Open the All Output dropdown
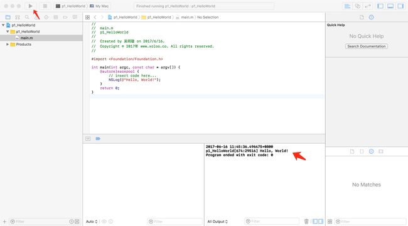Viewport: 408px width, 226px height. 218,222
